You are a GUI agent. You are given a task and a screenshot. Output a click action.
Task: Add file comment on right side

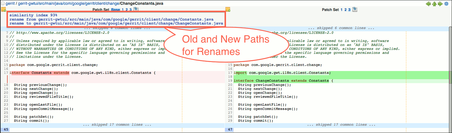[228, 10]
